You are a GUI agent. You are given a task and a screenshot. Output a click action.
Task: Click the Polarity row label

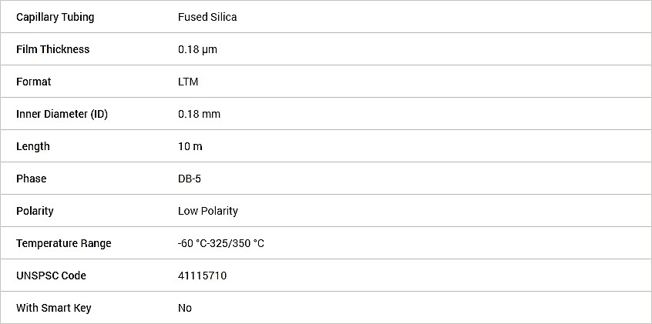(35, 211)
